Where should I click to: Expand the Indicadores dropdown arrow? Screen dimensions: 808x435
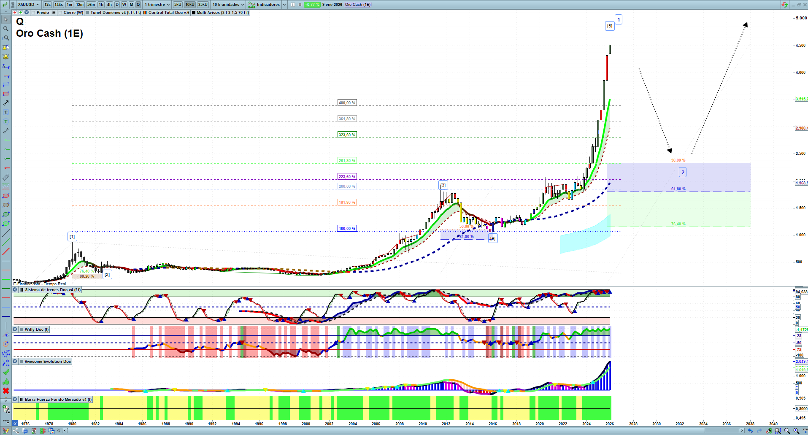tap(284, 5)
